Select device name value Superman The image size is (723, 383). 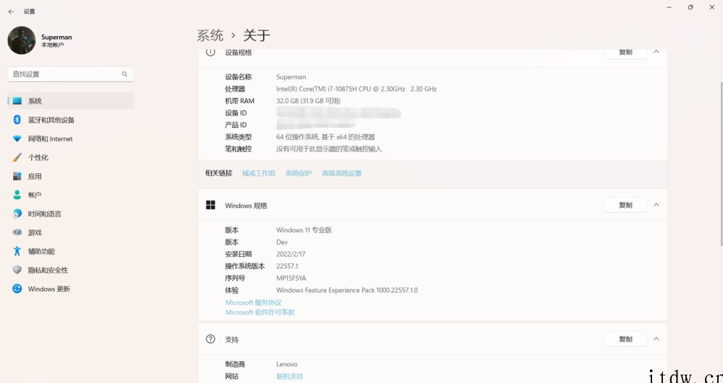(x=291, y=77)
